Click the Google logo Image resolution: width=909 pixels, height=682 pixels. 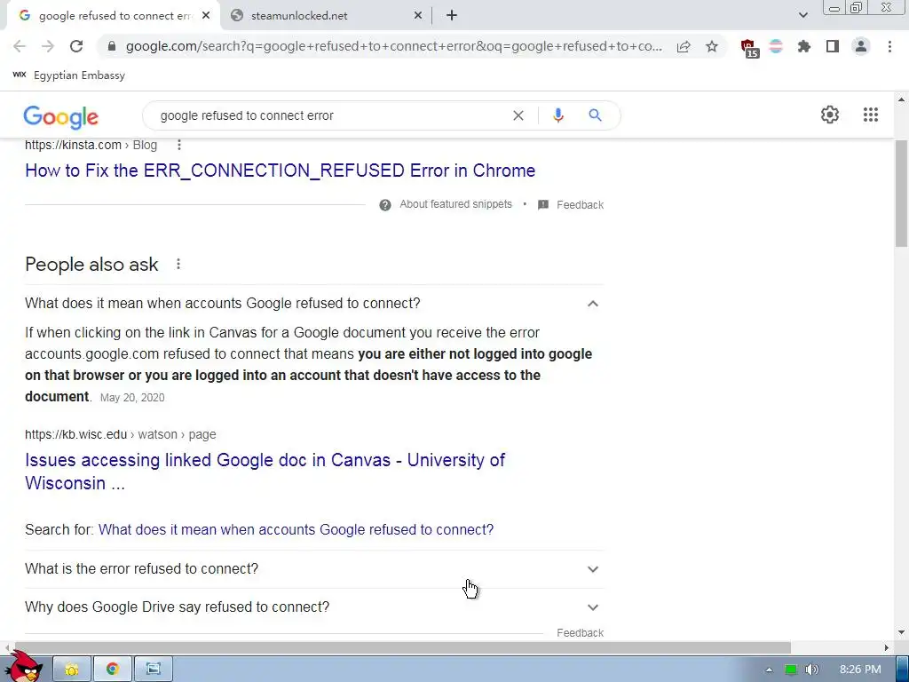pyautogui.click(x=61, y=116)
